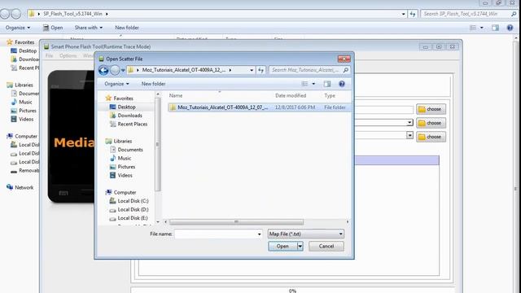Screen dimensions: 521x293
Task: Click Share with in Explorer toolbar
Action: pyautogui.click(x=89, y=28)
